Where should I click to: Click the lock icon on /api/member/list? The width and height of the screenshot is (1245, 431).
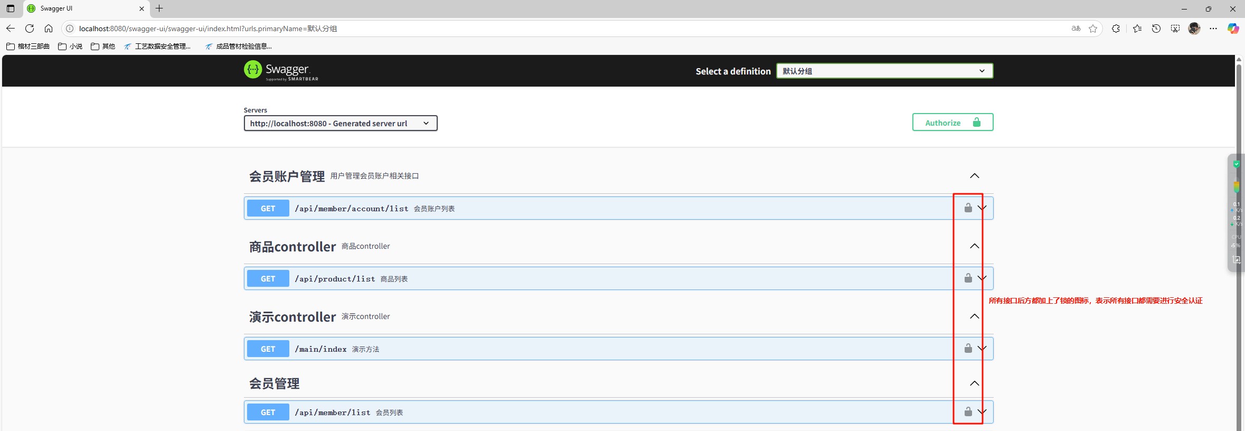[968, 411]
